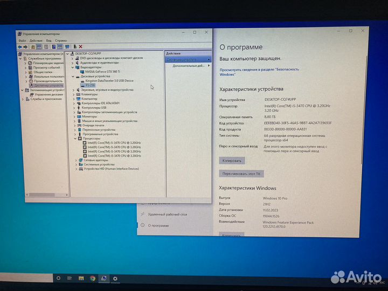Viewport: 388px width, 291px height.
Task: Click the Kingston DataTraveler disk icon
Action: point(82,81)
